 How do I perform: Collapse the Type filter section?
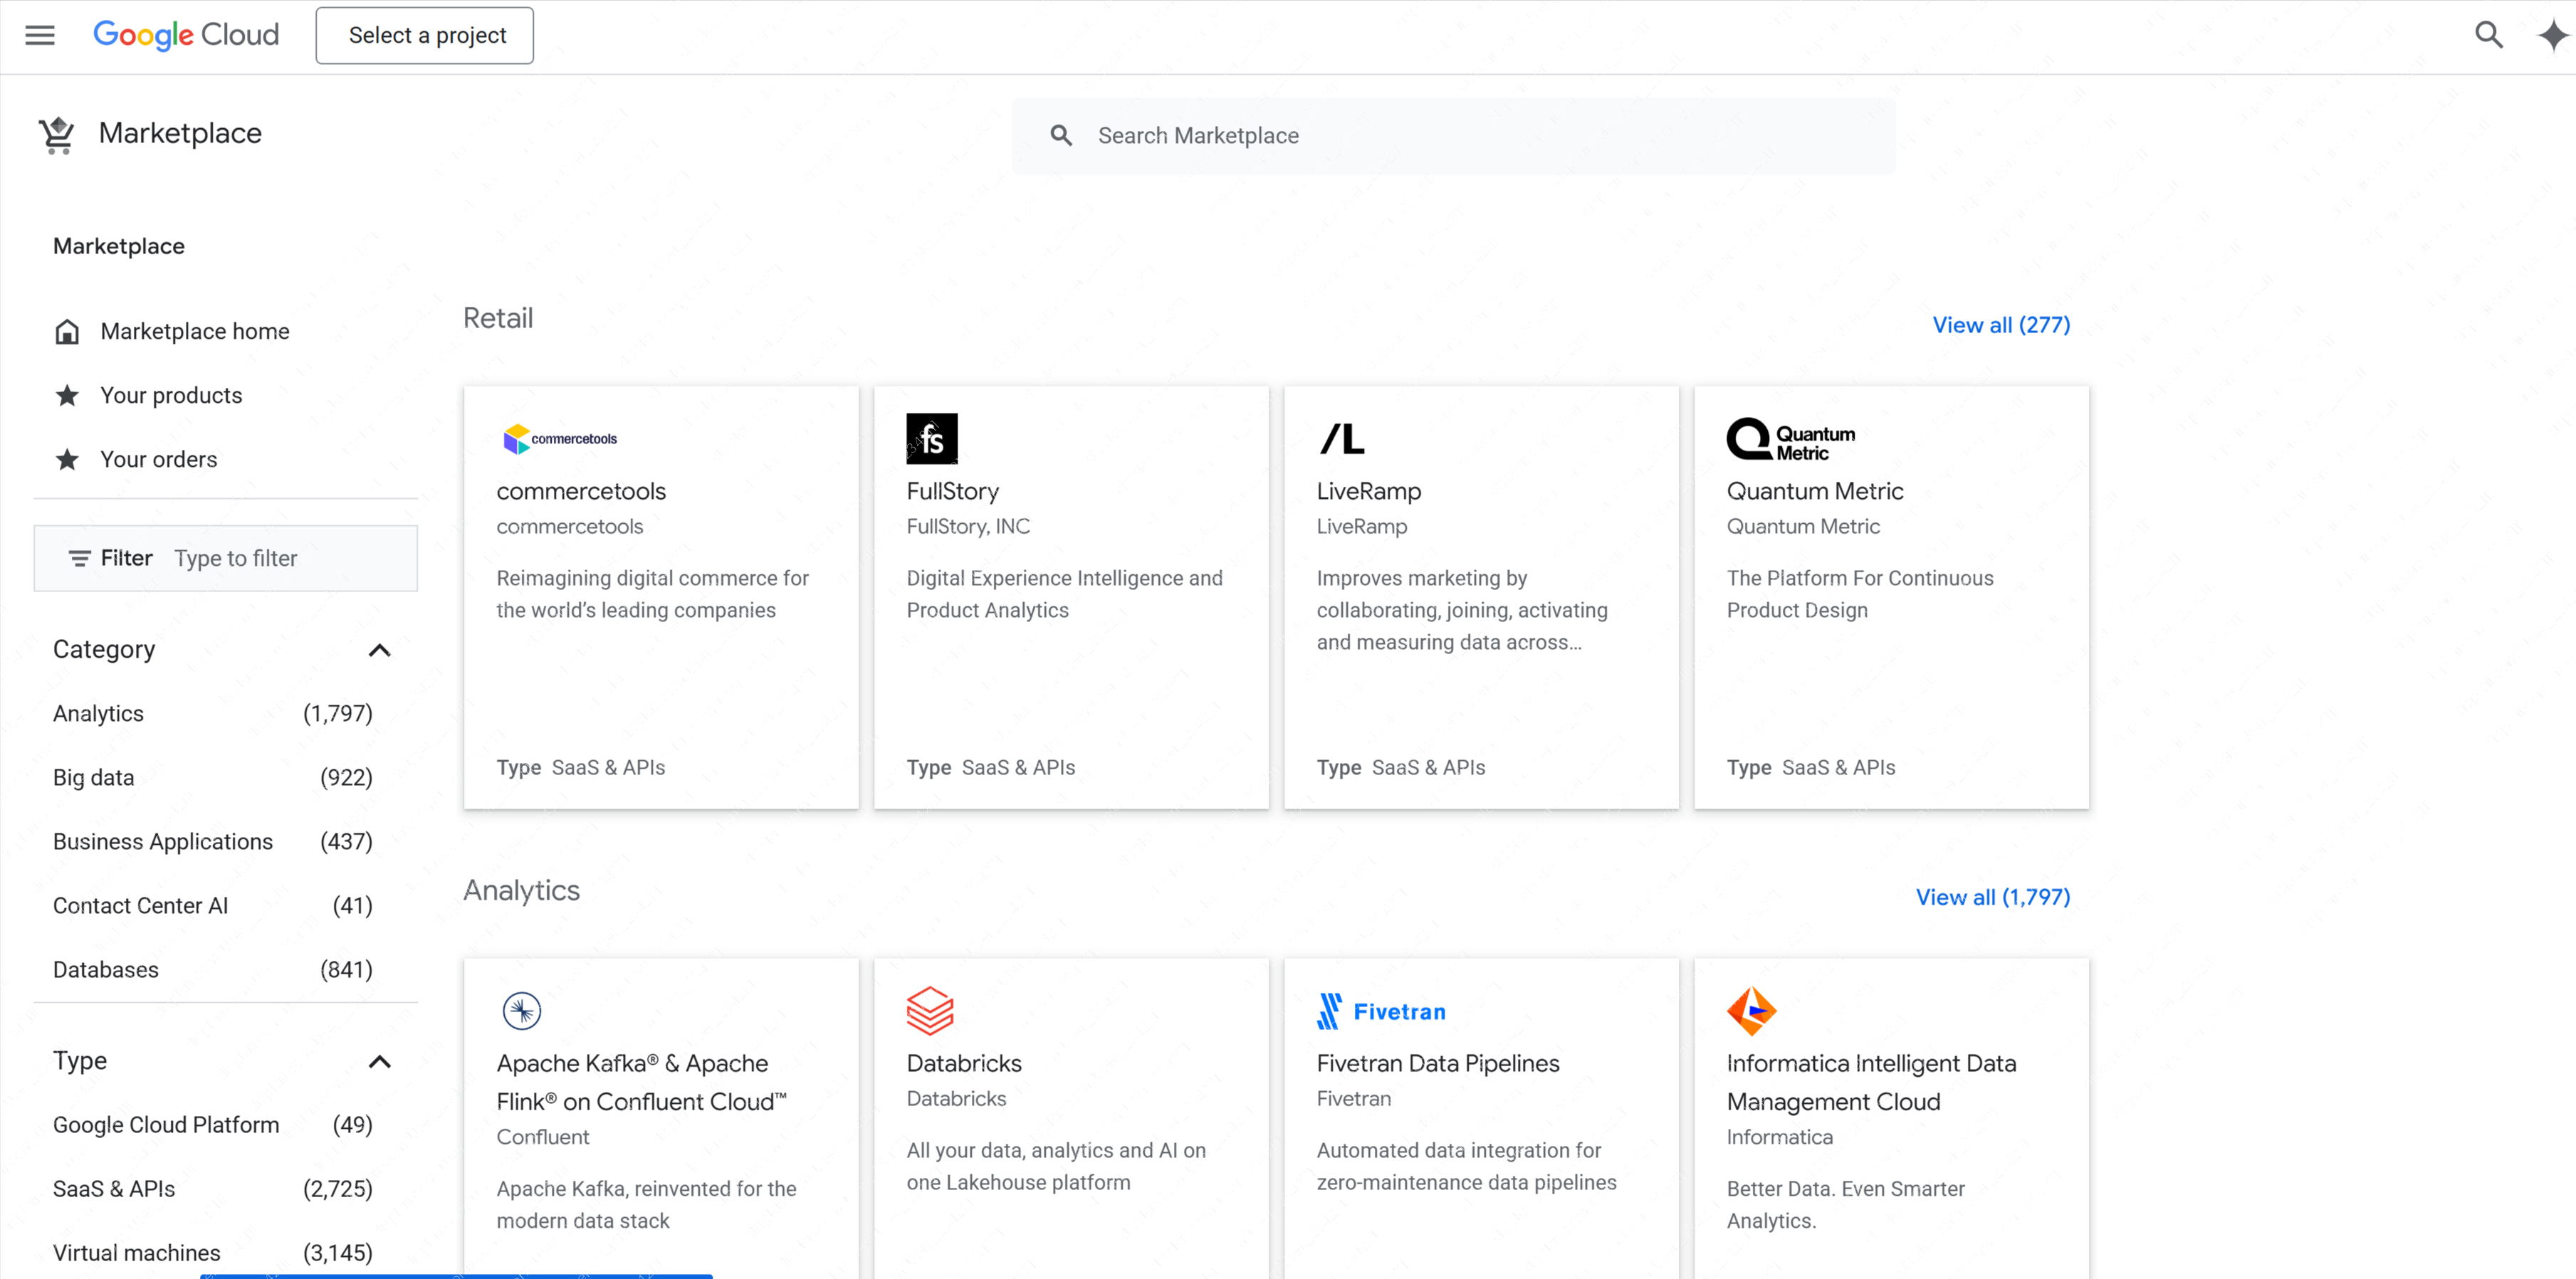pyautogui.click(x=380, y=1061)
